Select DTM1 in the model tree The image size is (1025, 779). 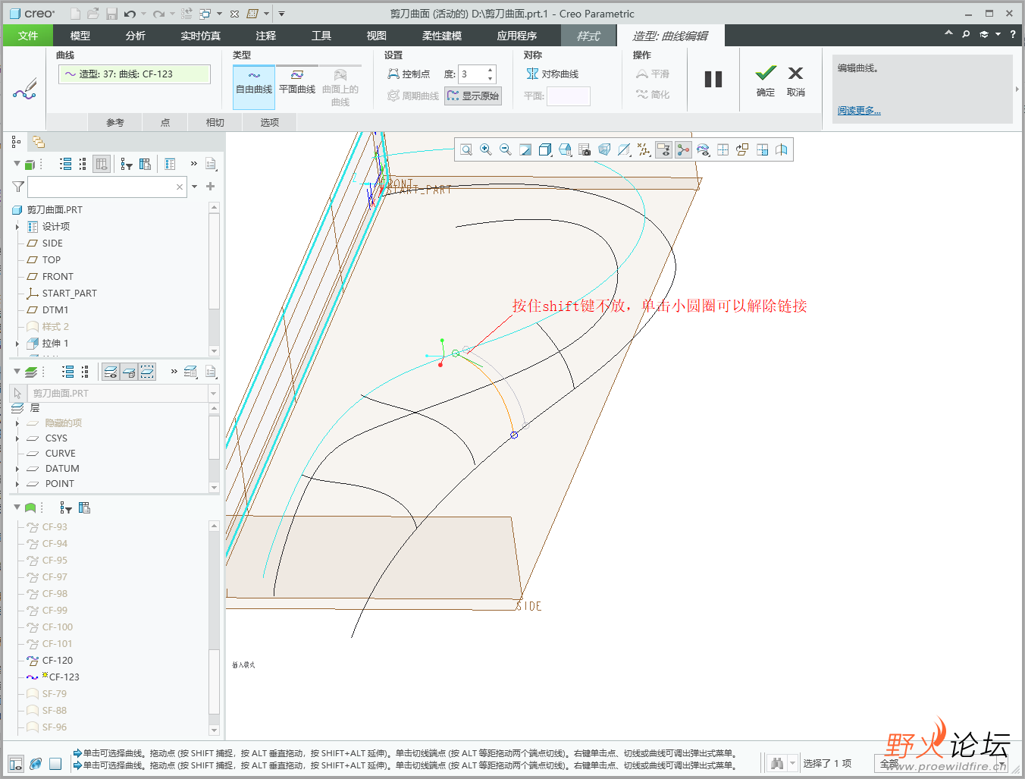point(55,310)
